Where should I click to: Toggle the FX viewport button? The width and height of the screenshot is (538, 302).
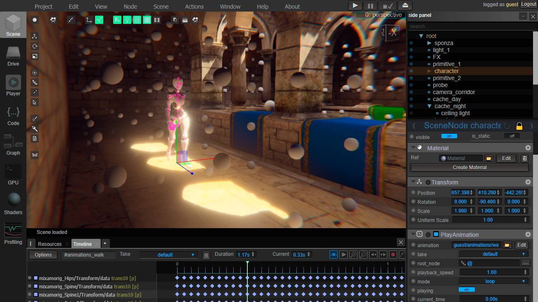coord(117,20)
